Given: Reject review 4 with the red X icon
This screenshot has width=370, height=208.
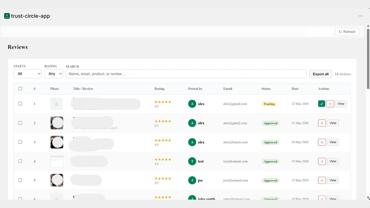Looking at the screenshot, I should (322, 161).
